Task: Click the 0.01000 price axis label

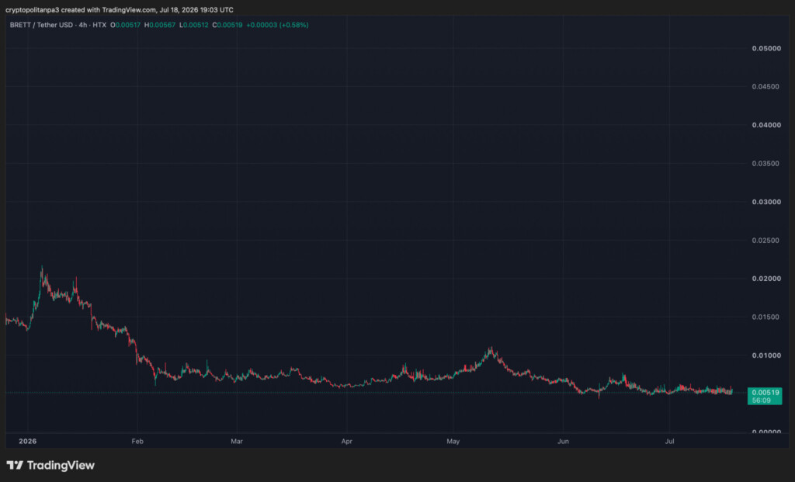Action: (x=766, y=355)
